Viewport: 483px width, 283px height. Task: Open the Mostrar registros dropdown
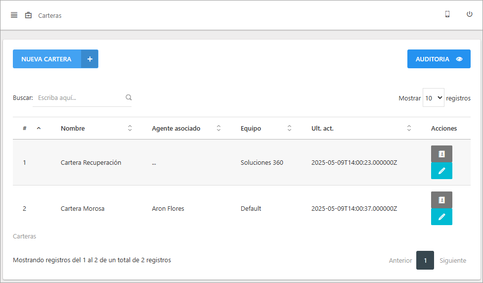point(433,98)
